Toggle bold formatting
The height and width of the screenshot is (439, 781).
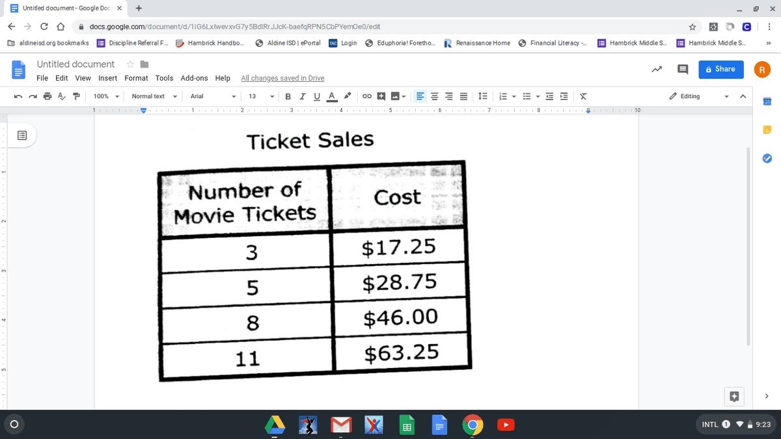pos(288,96)
